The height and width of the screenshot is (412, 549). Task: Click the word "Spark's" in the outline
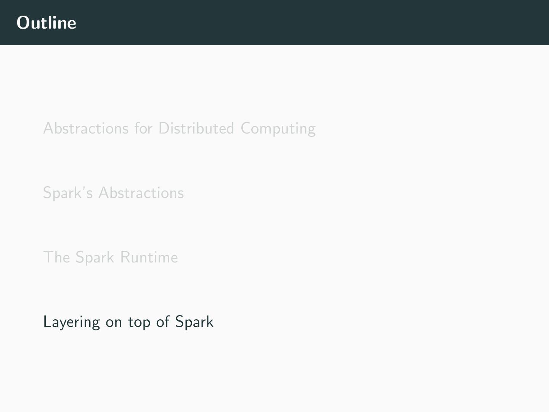pos(68,193)
